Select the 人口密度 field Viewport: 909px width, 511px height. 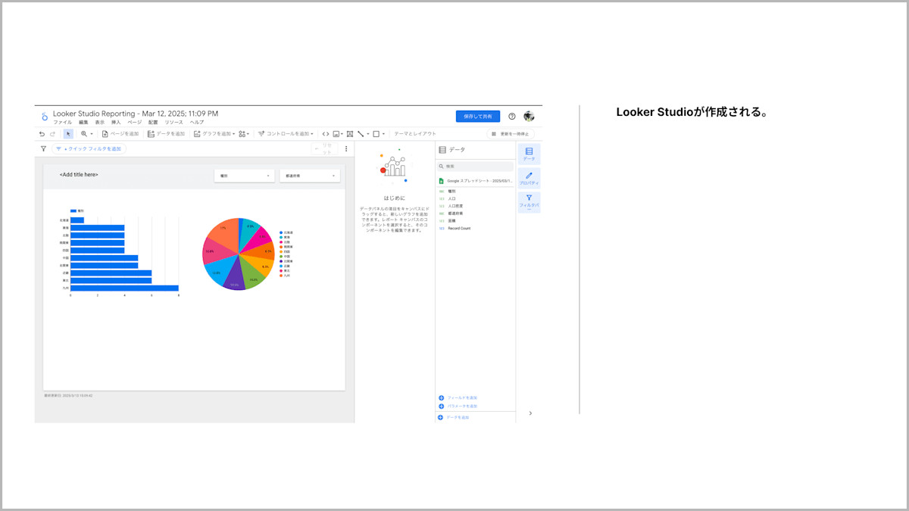tap(454, 206)
